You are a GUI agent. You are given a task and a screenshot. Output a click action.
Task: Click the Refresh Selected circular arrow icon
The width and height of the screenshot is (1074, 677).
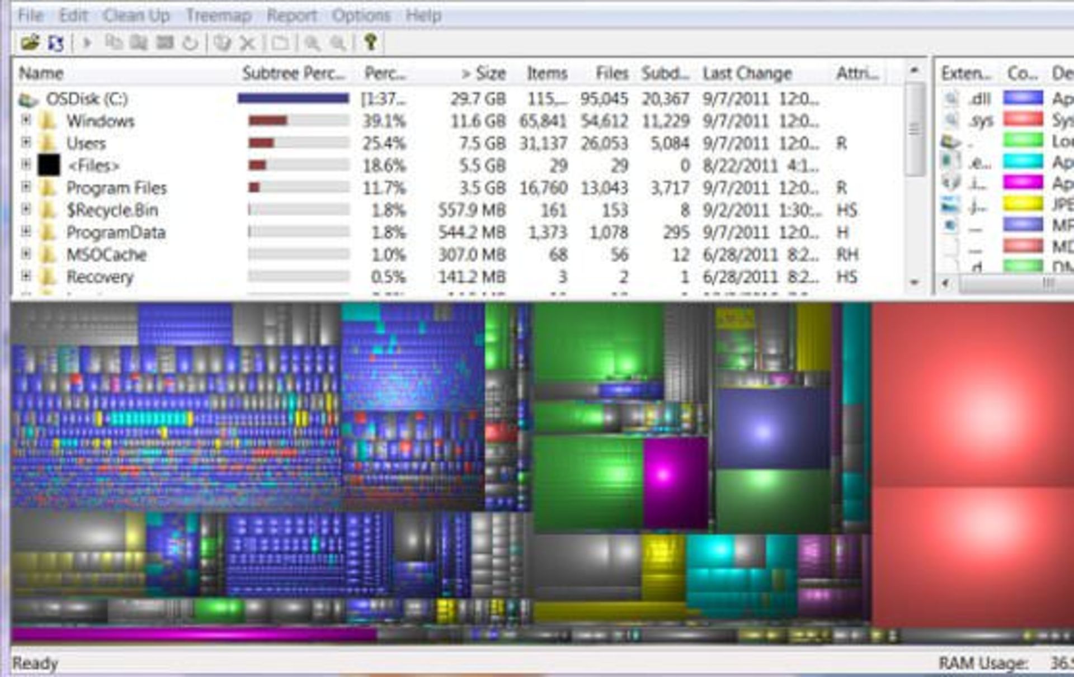point(190,43)
